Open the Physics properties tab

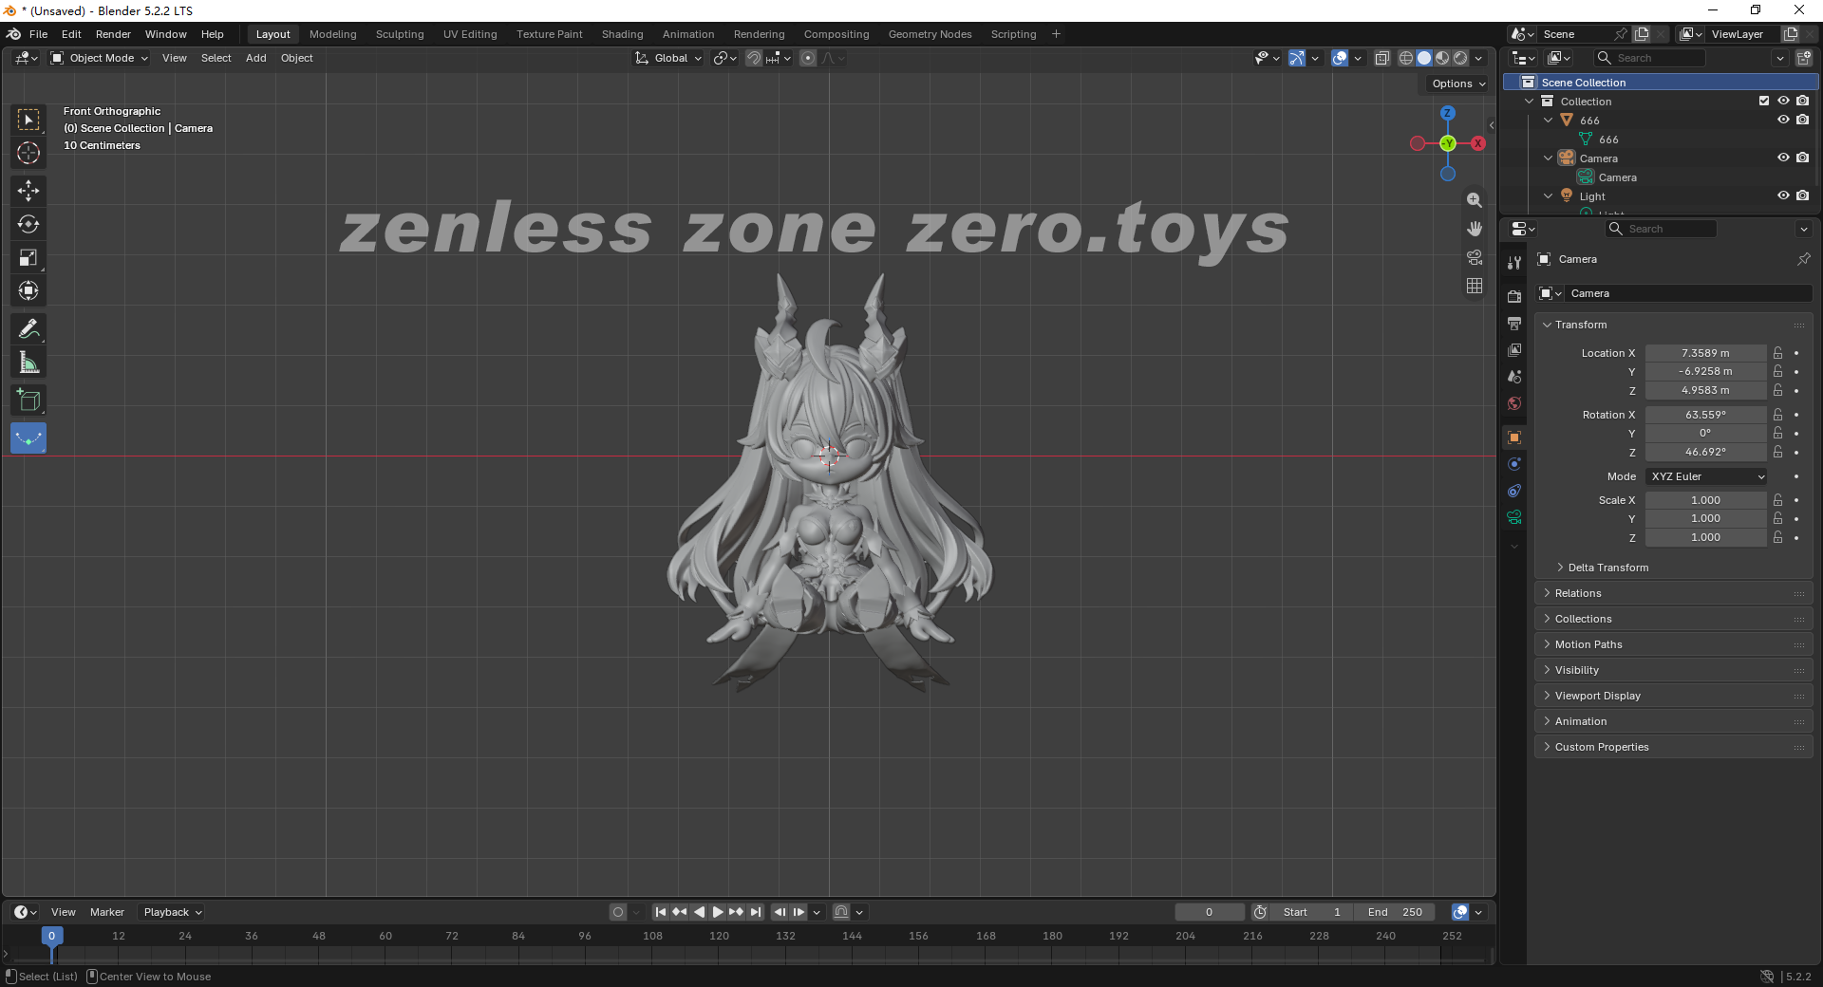(1514, 464)
